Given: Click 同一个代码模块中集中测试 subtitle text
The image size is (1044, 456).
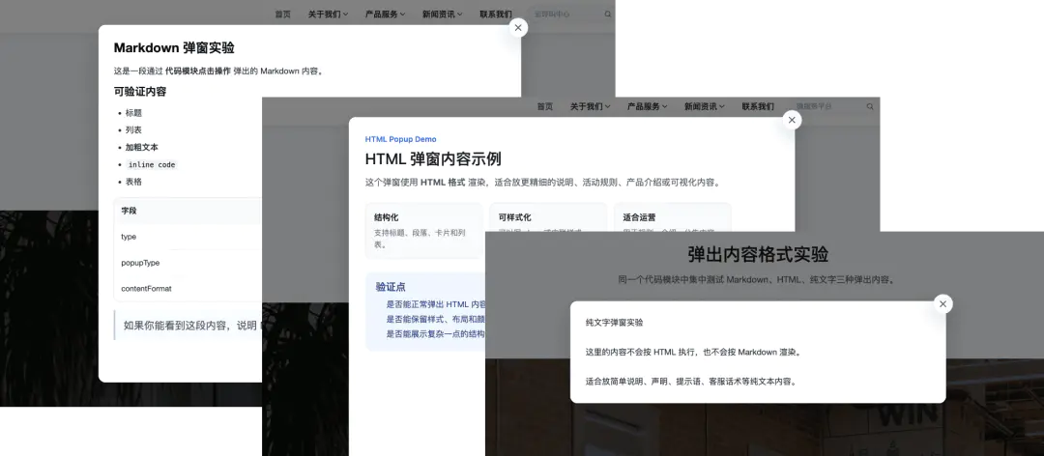Looking at the screenshot, I should pyautogui.click(x=758, y=279).
